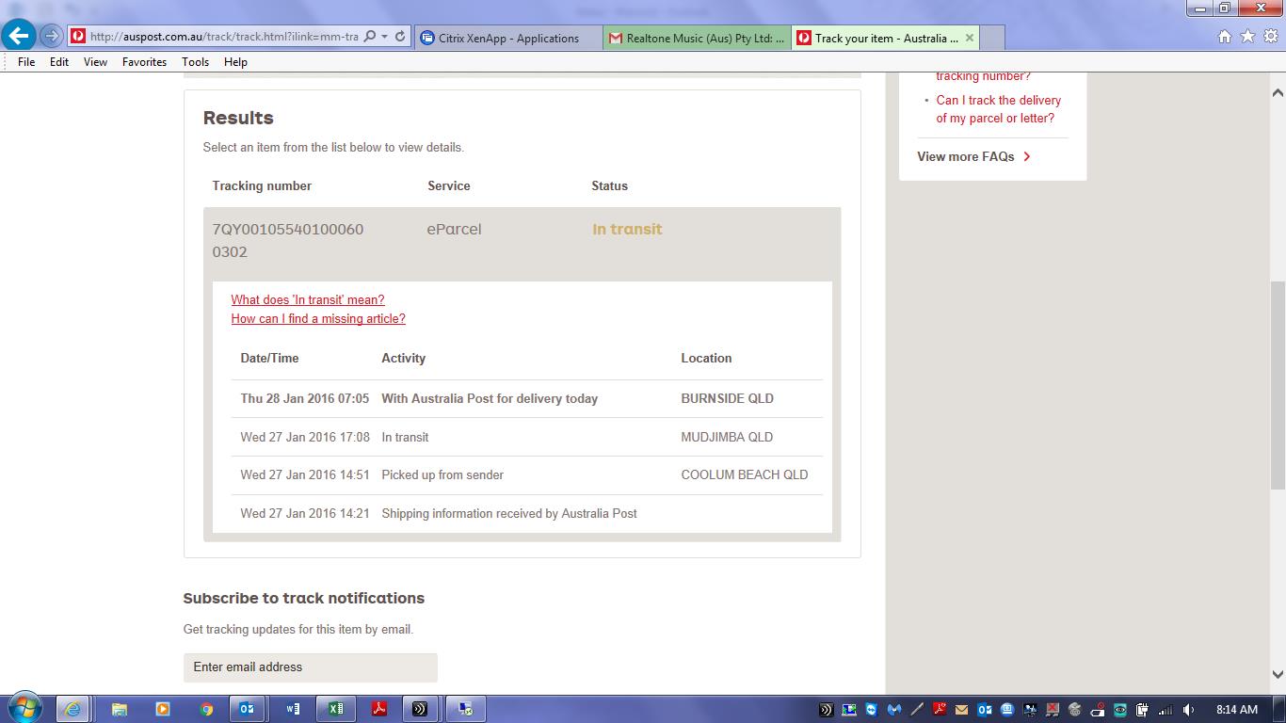
Task: Switch to the Citrix XenApp tab
Action: pos(508,38)
